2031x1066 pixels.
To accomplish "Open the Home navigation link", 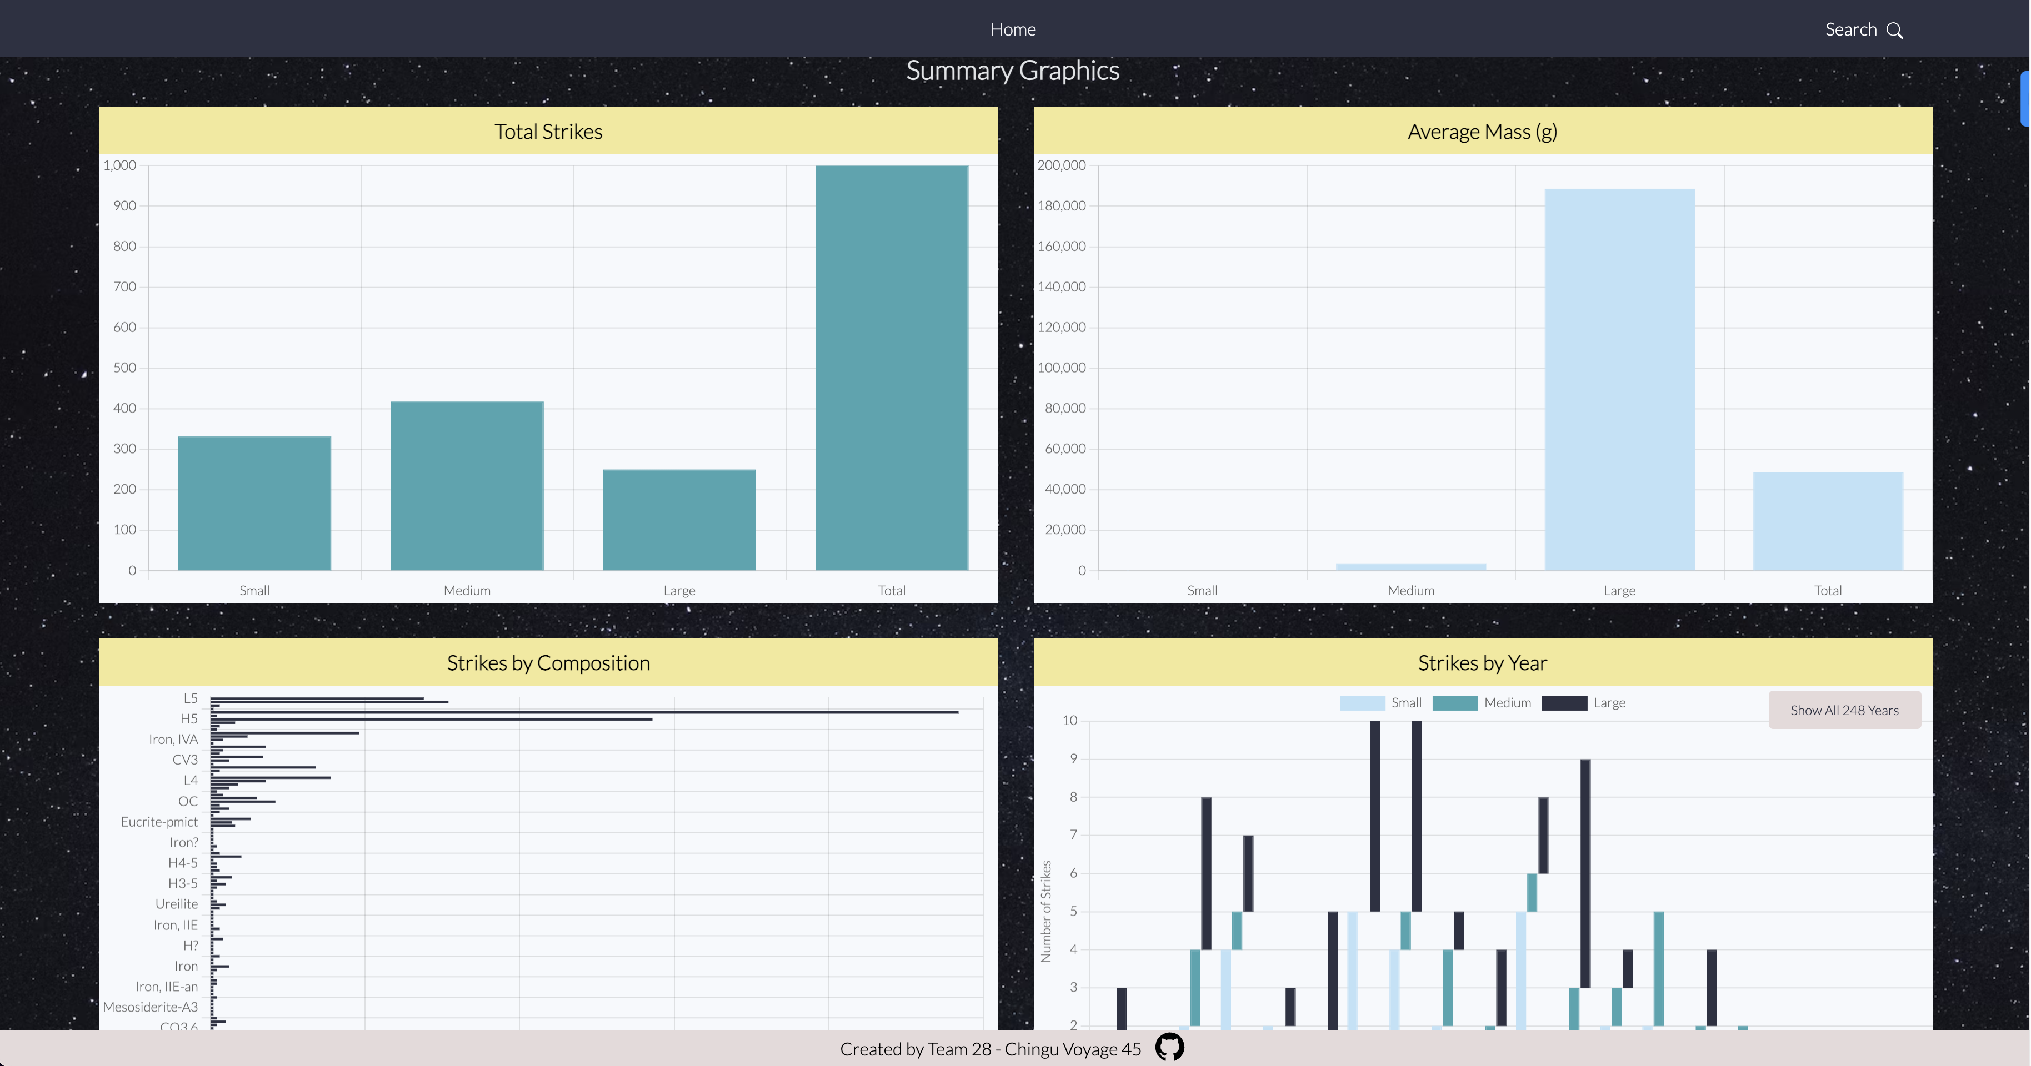I will [1012, 29].
